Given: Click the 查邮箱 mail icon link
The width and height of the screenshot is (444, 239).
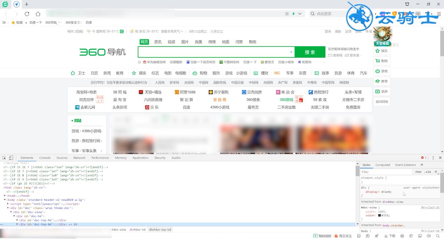Looking at the screenshot, I should coord(335,55).
